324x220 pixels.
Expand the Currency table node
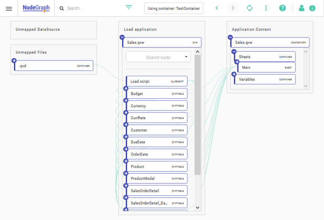[x=126, y=101]
